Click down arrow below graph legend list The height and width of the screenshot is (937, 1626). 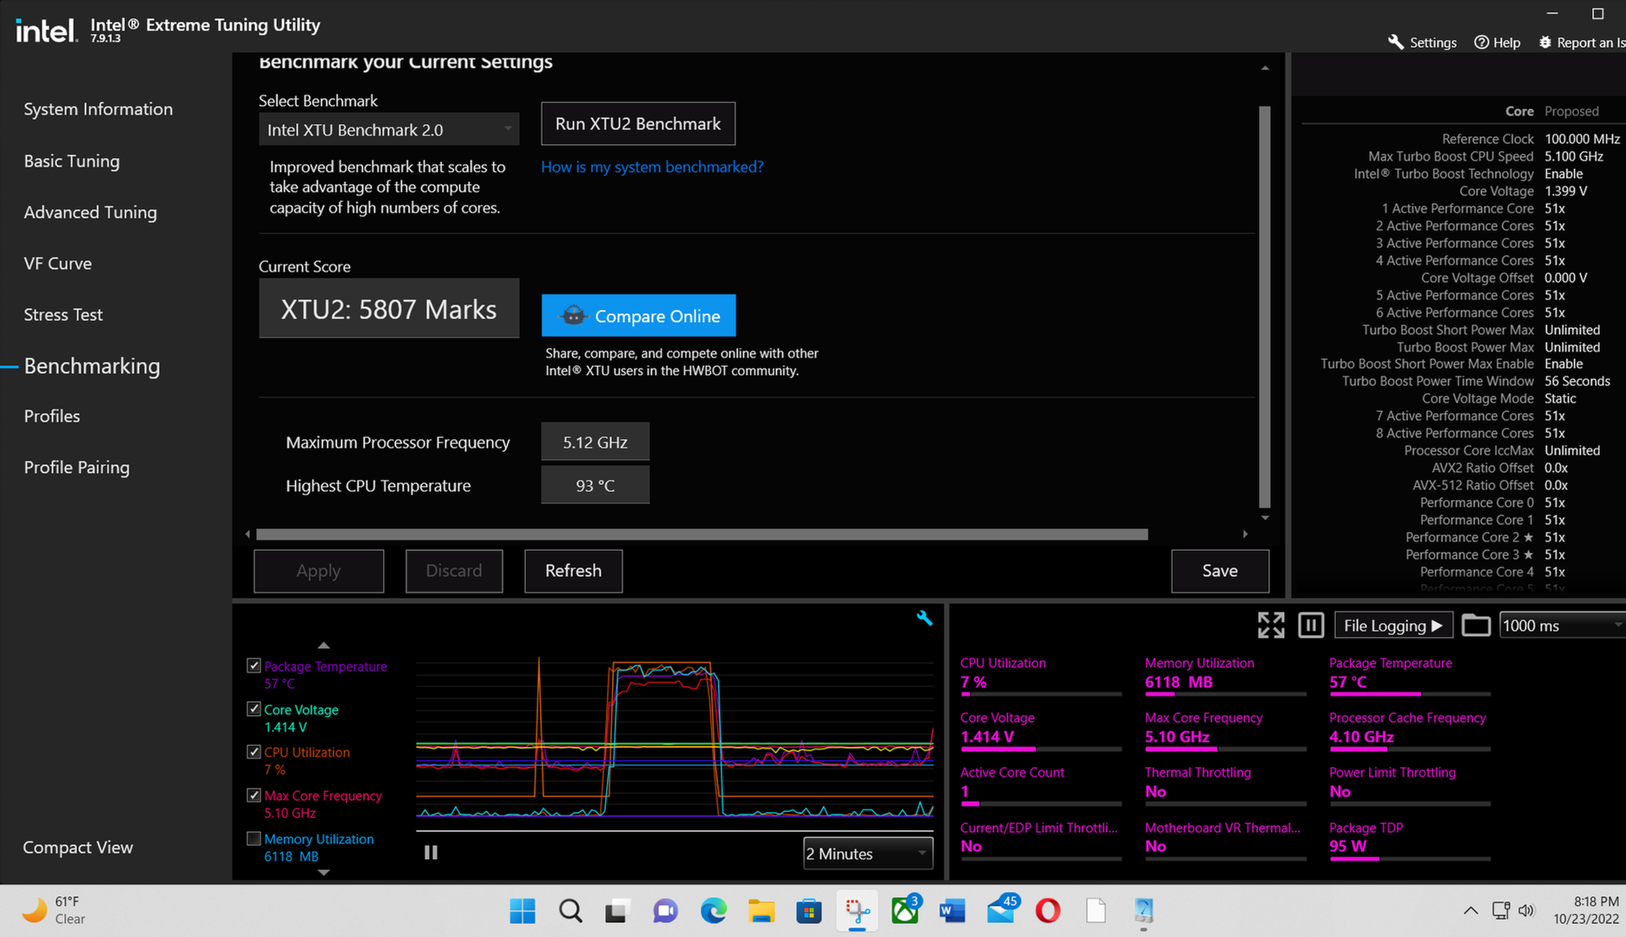click(324, 873)
